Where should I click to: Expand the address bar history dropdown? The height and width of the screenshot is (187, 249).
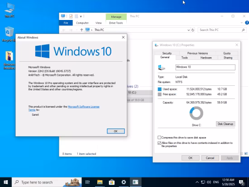(x=188, y=30)
